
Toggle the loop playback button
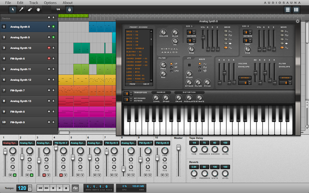(x=75, y=188)
